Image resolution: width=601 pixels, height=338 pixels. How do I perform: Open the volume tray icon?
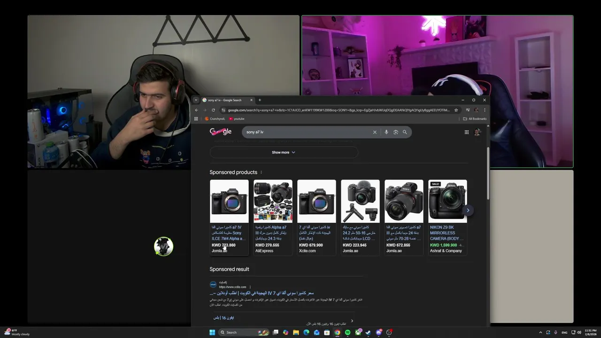coord(579,332)
